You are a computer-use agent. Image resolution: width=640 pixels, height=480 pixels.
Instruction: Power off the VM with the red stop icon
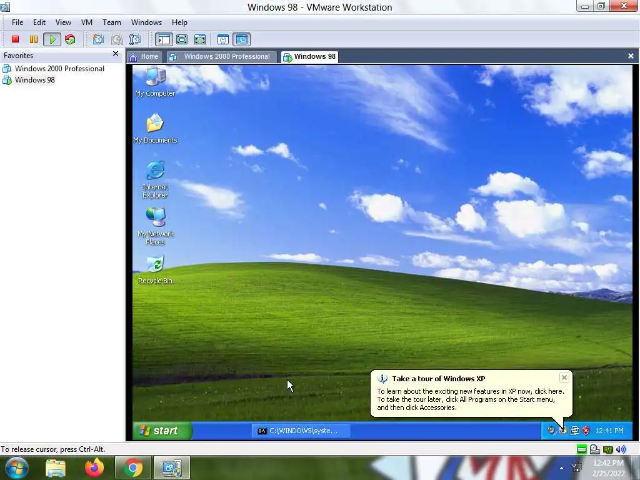[15, 39]
